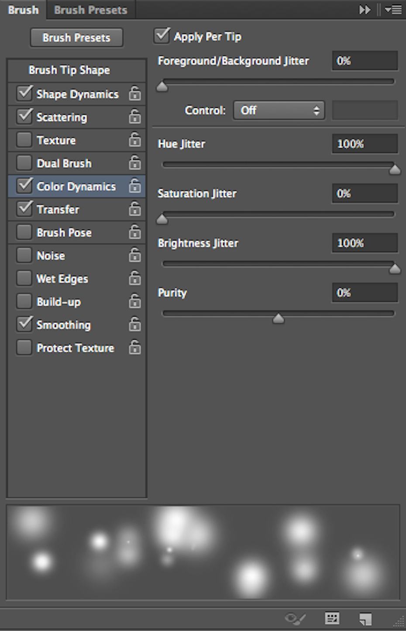The height and width of the screenshot is (631, 406).
Task: Open the Control dropdown set to Off
Action: click(x=279, y=110)
